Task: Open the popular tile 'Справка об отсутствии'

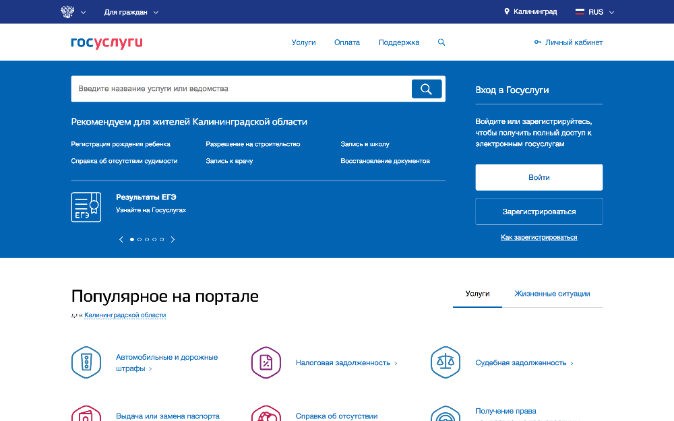Action: click(336, 416)
